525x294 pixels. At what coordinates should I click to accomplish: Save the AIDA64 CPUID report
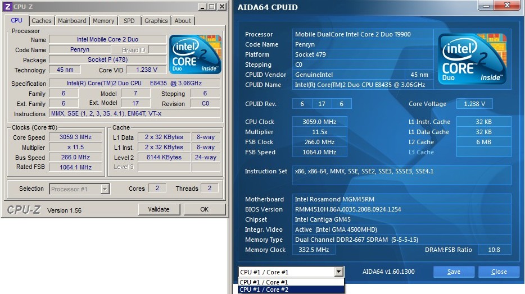click(x=454, y=272)
